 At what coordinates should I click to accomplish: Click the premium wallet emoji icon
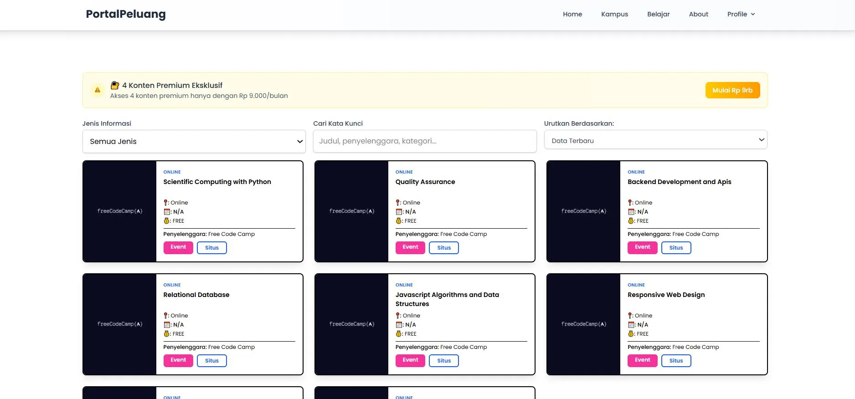tap(115, 85)
